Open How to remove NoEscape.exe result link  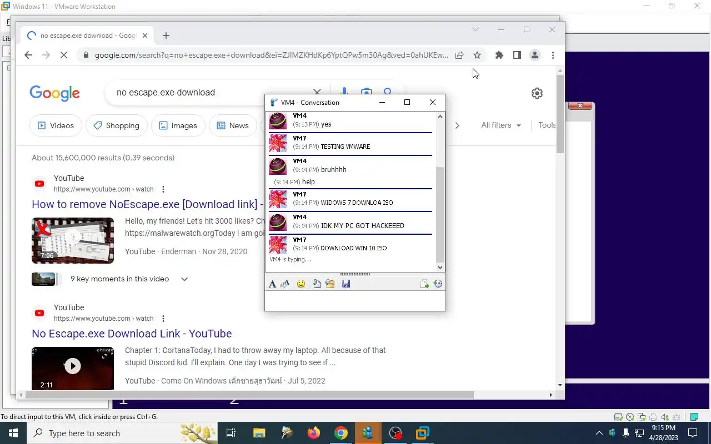[x=148, y=204]
